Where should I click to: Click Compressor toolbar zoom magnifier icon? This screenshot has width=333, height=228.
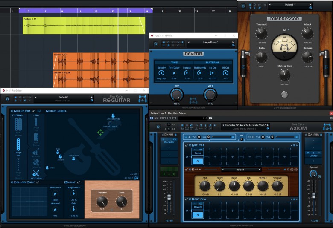pos(260,8)
